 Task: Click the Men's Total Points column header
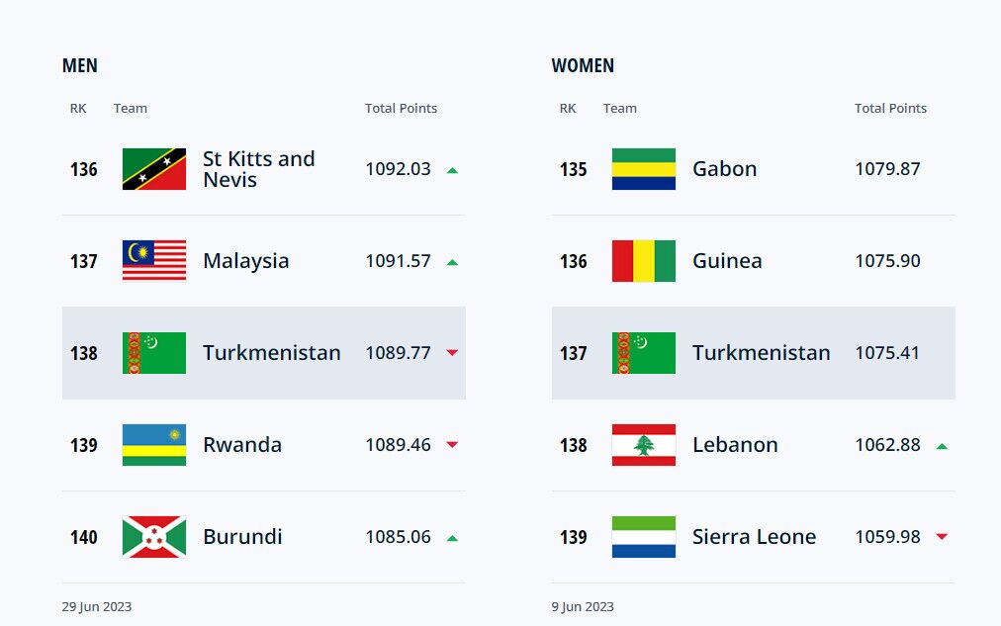coord(401,108)
